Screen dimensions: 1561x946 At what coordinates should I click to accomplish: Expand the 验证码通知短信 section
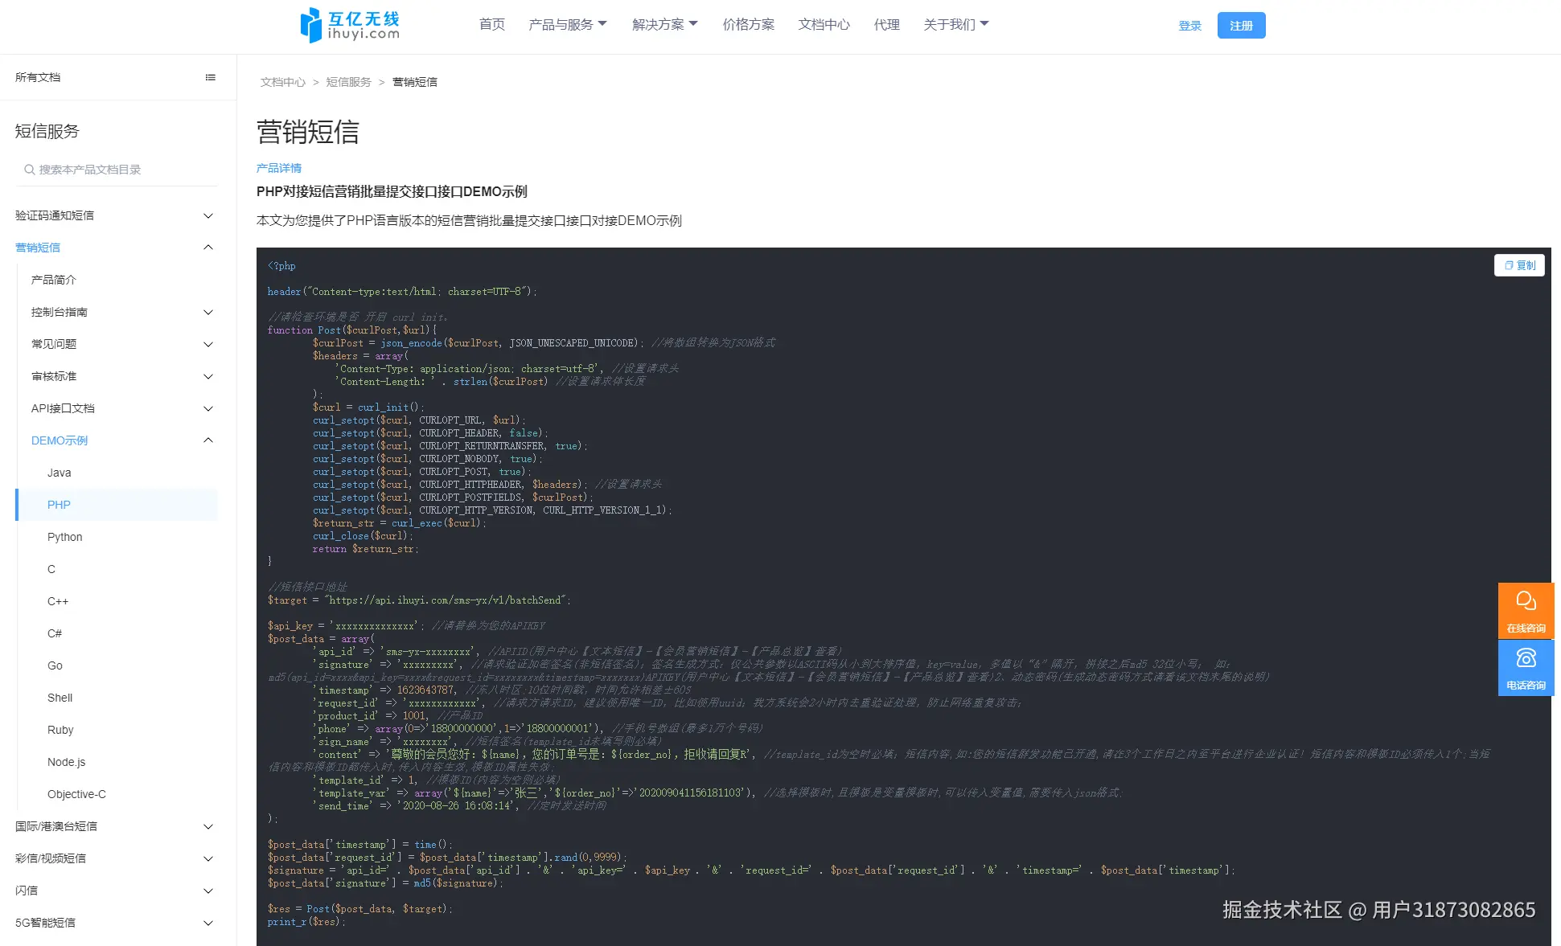point(208,215)
